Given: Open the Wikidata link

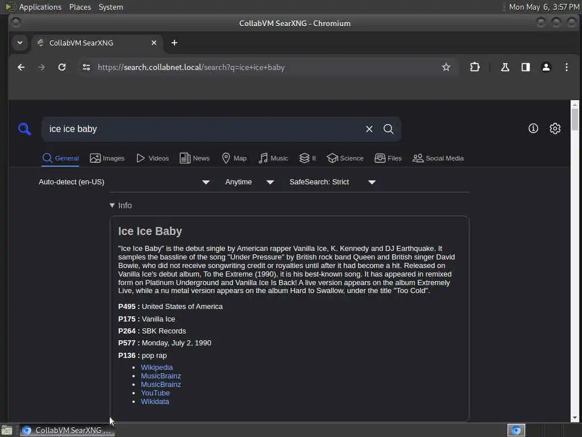Looking at the screenshot, I should coord(155,402).
